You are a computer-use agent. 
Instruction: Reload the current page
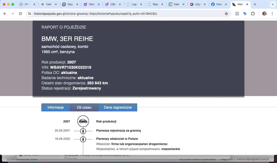coord(20,13)
